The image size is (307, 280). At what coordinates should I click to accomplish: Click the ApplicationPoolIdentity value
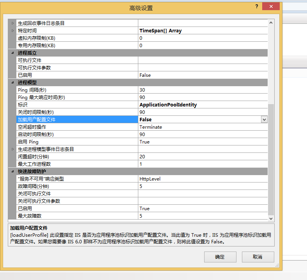click(x=168, y=105)
